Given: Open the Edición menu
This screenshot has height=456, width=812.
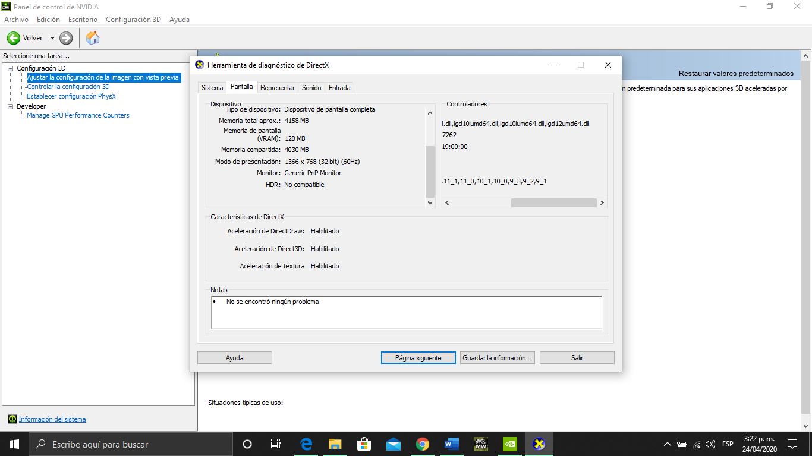Looking at the screenshot, I should point(48,20).
